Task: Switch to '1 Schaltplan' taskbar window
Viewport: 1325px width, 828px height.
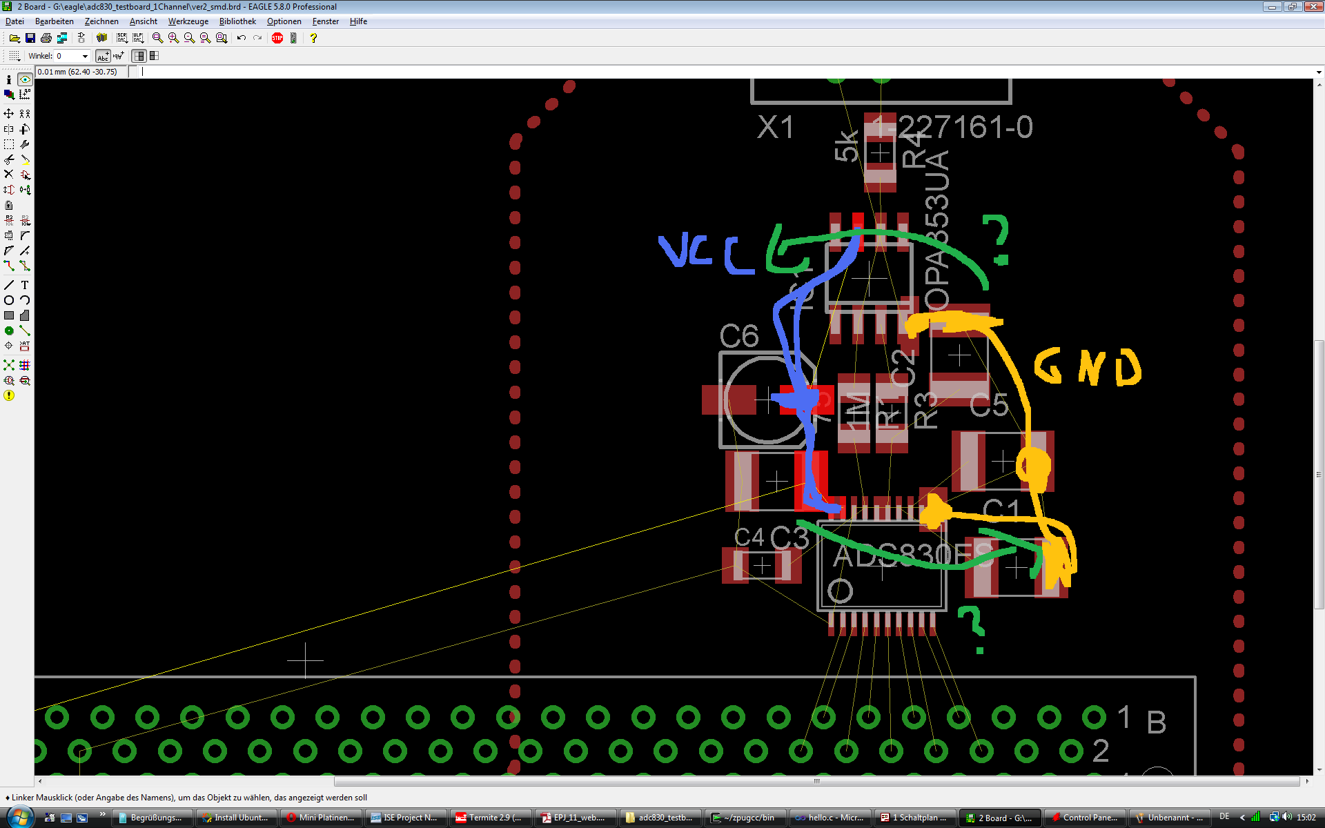Action: (x=915, y=818)
